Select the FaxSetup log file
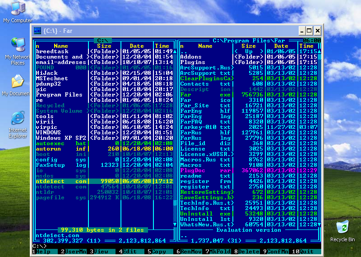 (104, 165)
